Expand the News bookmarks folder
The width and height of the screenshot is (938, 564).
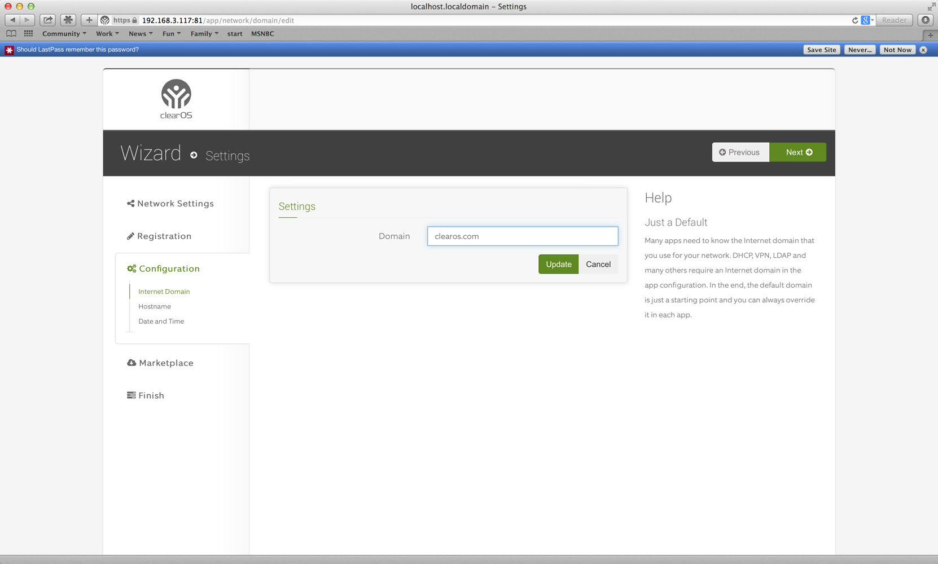[x=141, y=34]
